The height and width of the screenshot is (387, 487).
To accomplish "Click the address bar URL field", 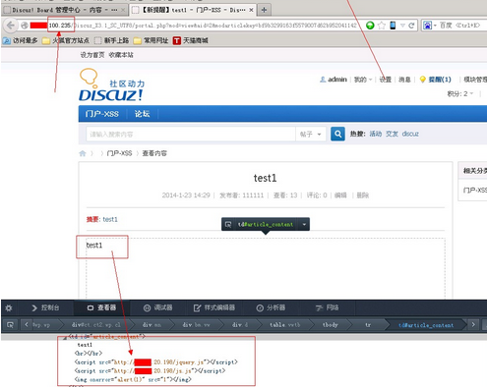I will point(194,26).
